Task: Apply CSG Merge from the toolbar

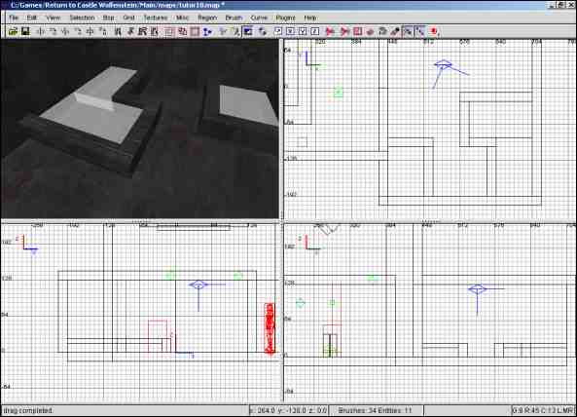Action: 182,32
